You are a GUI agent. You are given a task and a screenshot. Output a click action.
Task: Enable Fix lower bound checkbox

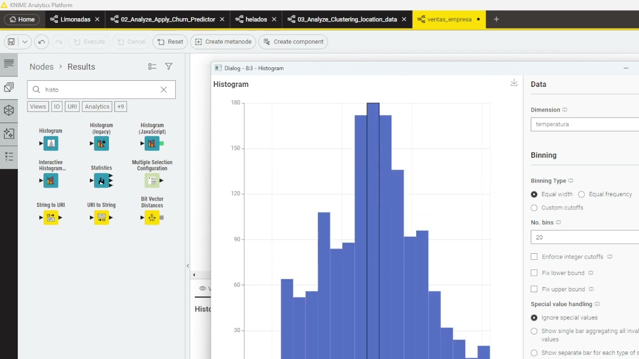[534, 273]
